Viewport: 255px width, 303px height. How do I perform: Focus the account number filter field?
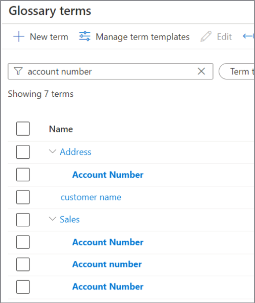tap(109, 71)
